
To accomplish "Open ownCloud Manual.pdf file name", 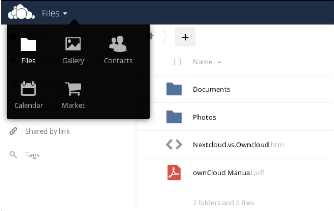I will (229, 173).
